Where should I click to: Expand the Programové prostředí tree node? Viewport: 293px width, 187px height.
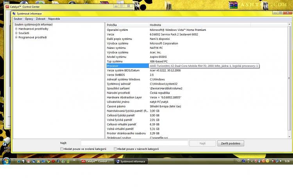pyautogui.click(x=16, y=37)
